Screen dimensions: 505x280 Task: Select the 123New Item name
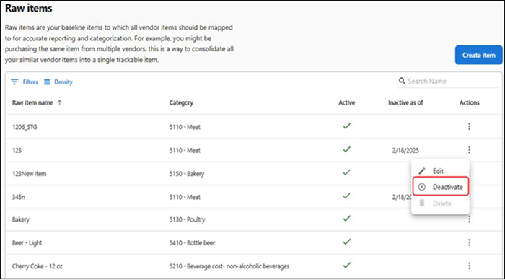coord(30,174)
